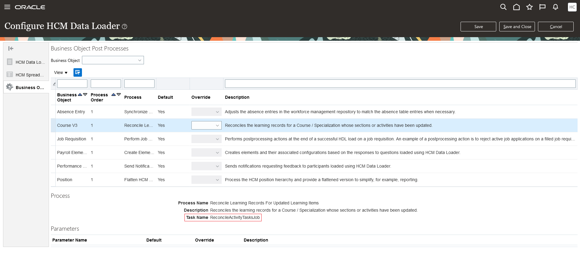The image size is (580, 266).
Task: Select the Job Requisition cell
Action: pos(72,139)
